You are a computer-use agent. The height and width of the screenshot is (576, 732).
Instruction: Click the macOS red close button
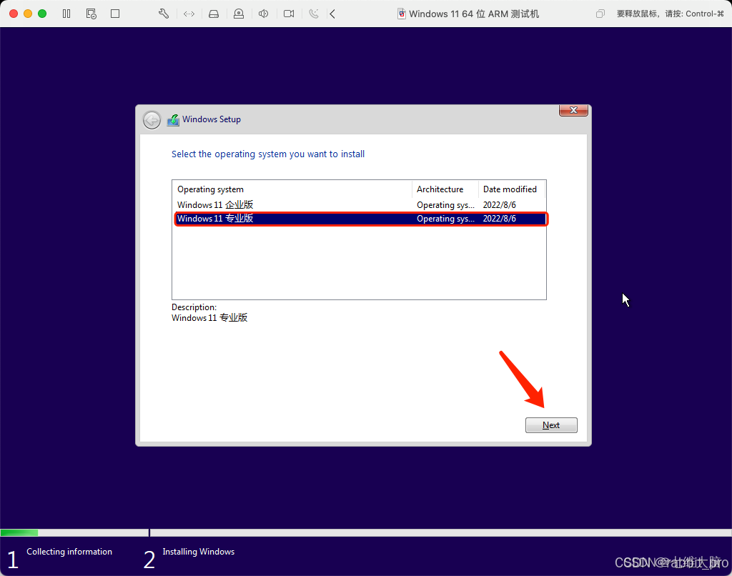coord(14,14)
